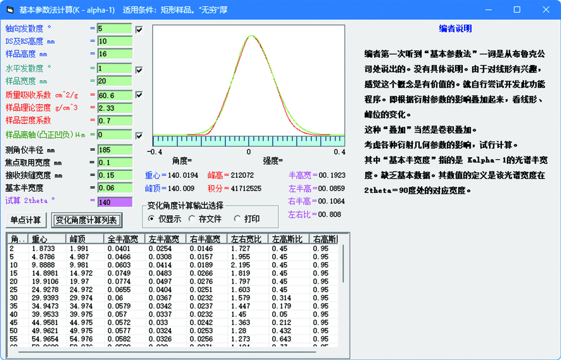Click the 变化角度计算列表 button
The image size is (561, 360).
(x=87, y=220)
